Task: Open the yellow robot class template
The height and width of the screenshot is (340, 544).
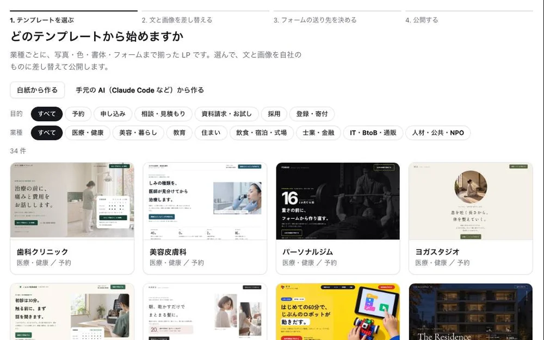Action: pos(338,312)
